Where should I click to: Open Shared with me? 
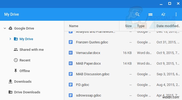pos(32,49)
